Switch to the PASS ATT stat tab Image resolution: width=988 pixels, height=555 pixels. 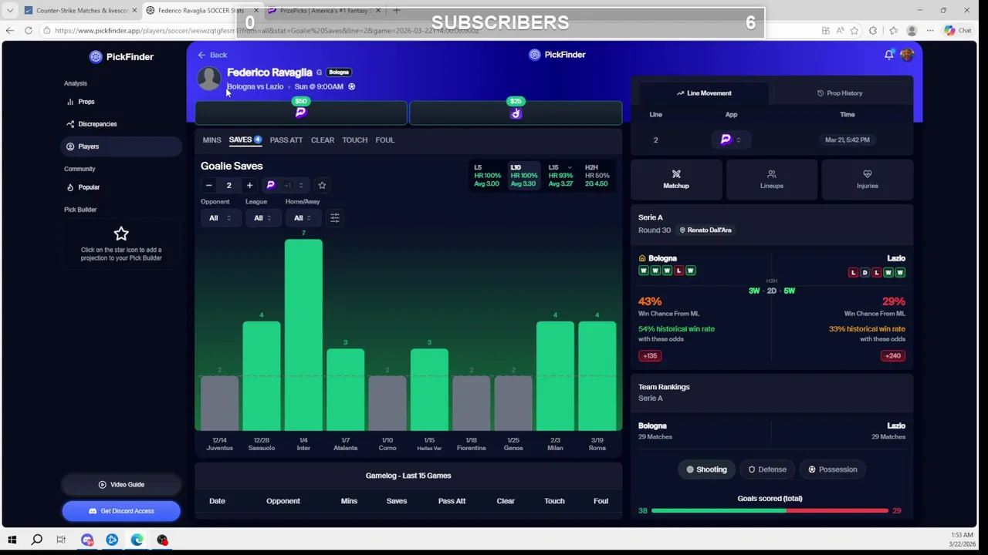click(286, 140)
